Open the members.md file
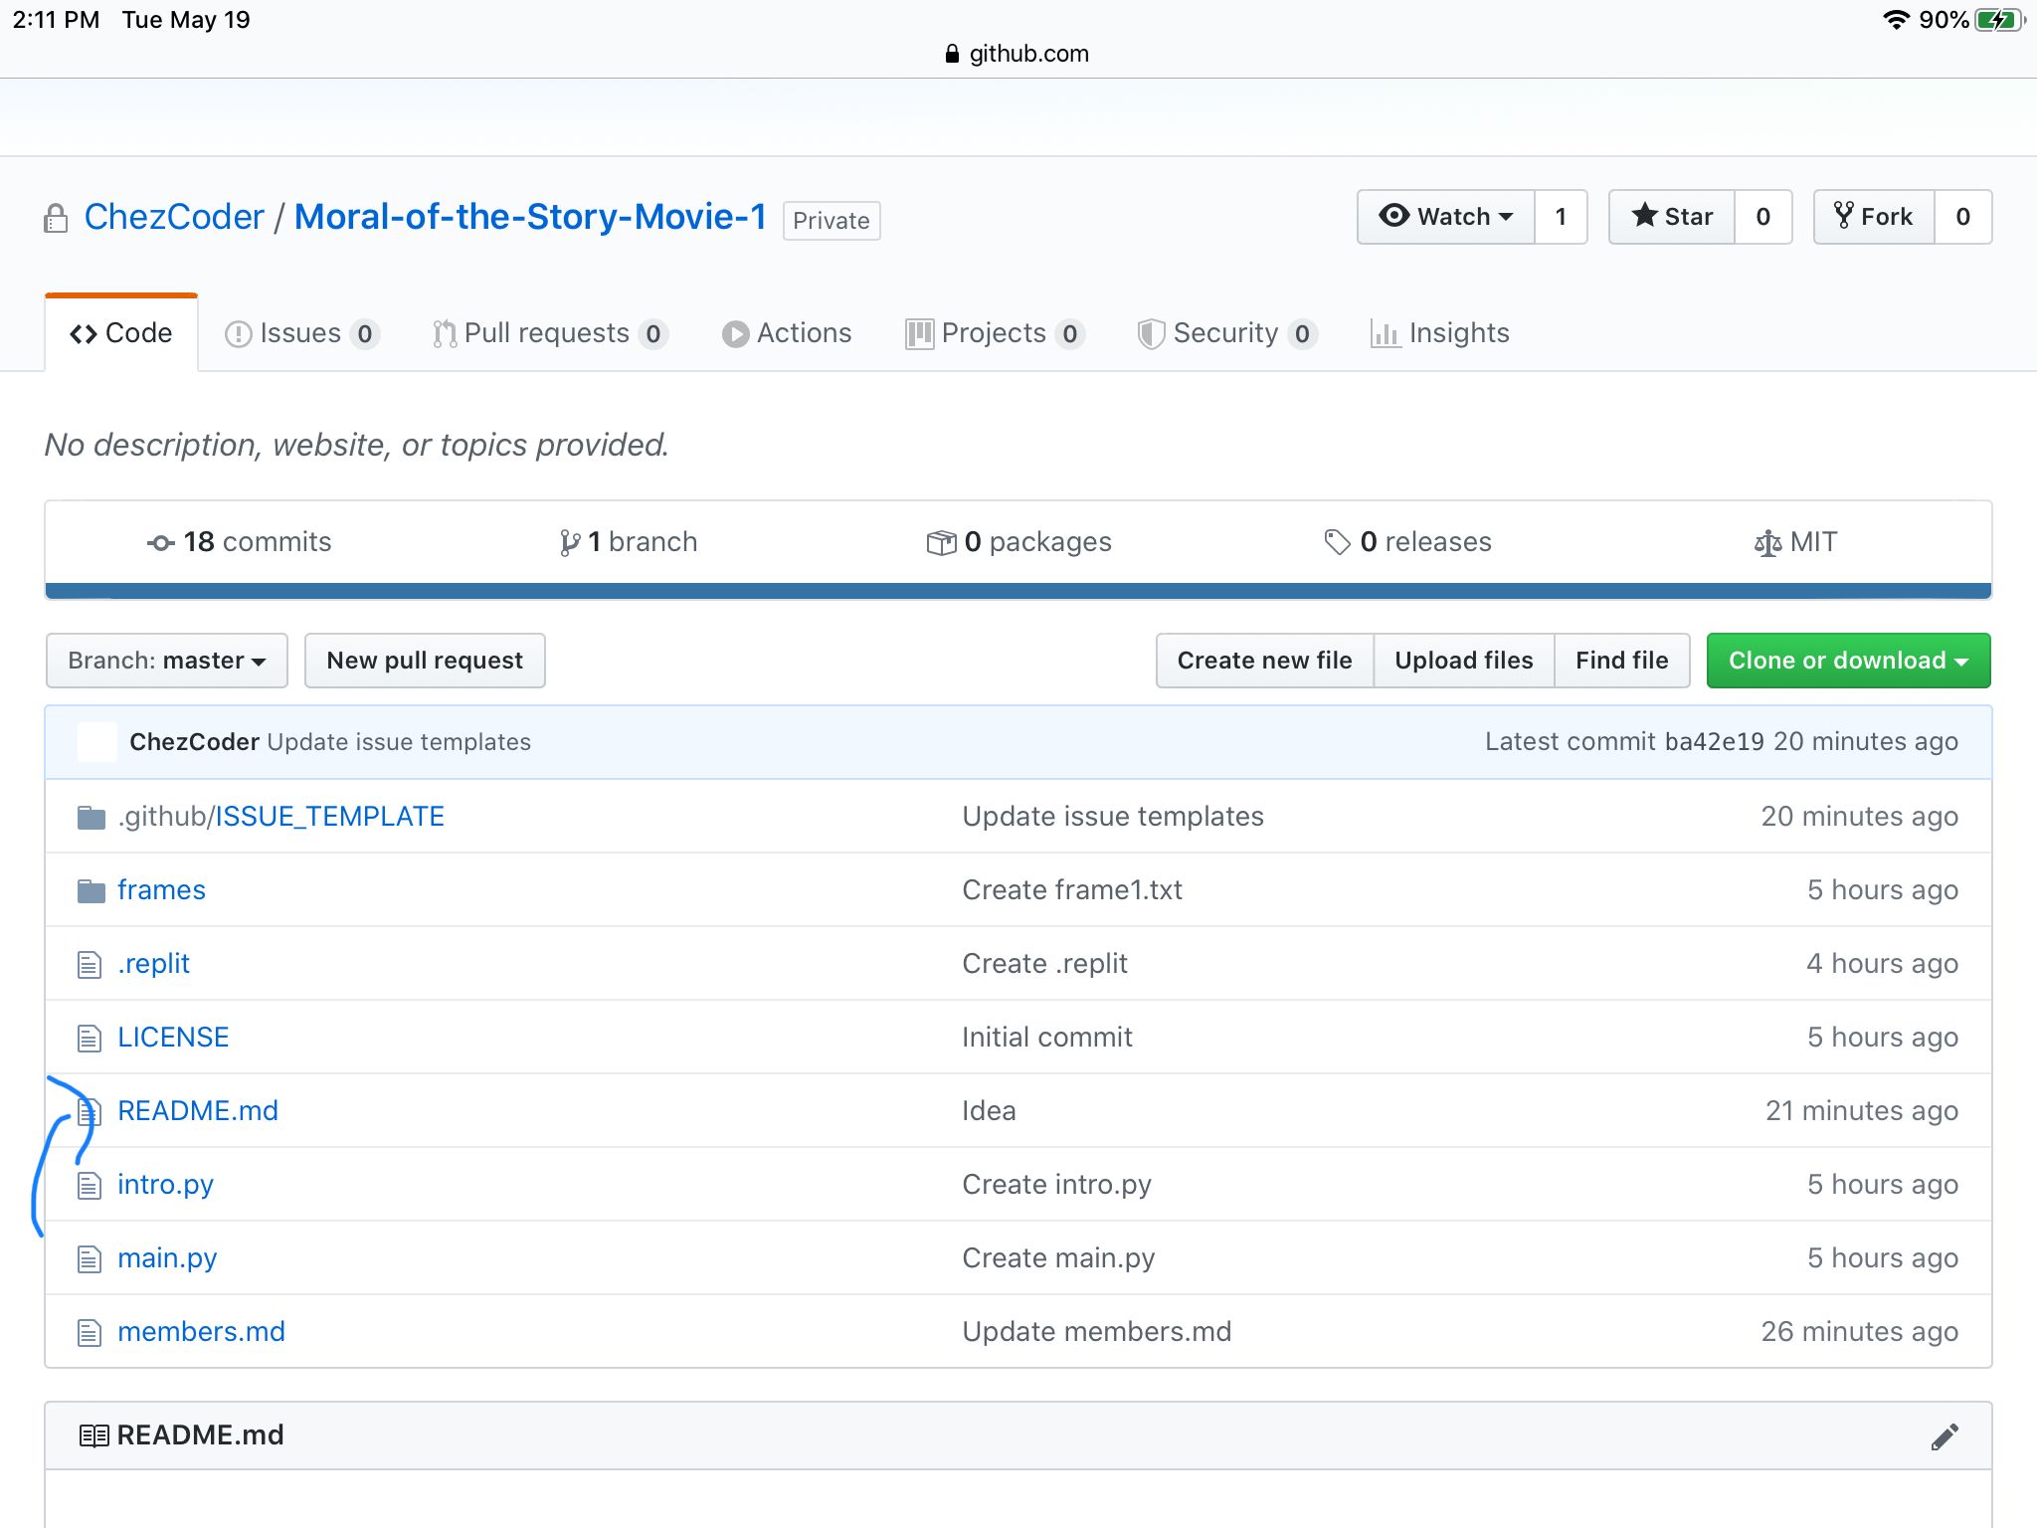This screenshot has width=2037, height=1528. (x=201, y=1332)
